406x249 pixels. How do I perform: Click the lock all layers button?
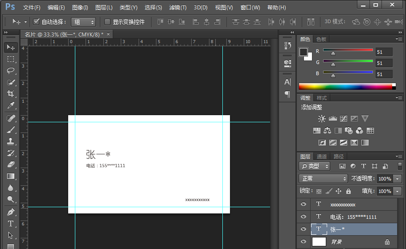click(349, 191)
